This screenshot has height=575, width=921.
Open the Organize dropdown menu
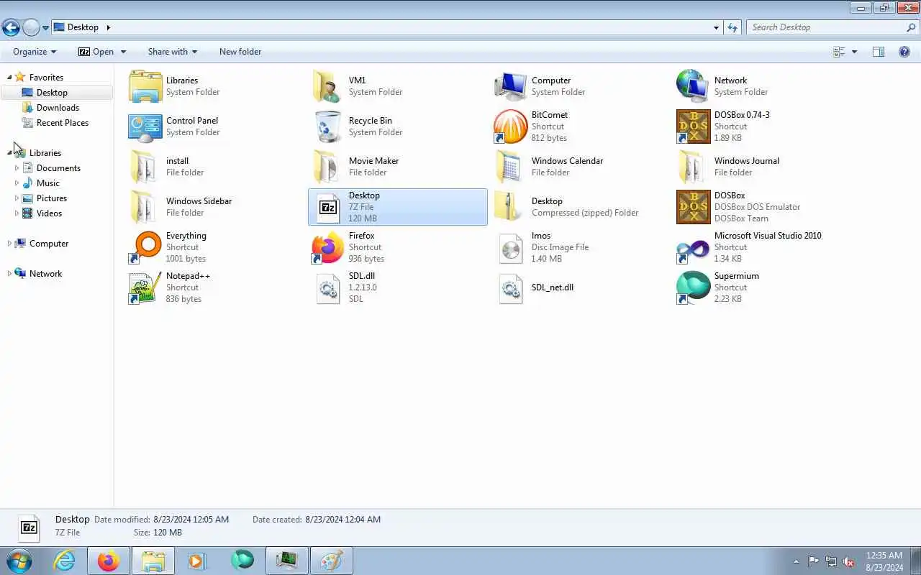coord(35,52)
